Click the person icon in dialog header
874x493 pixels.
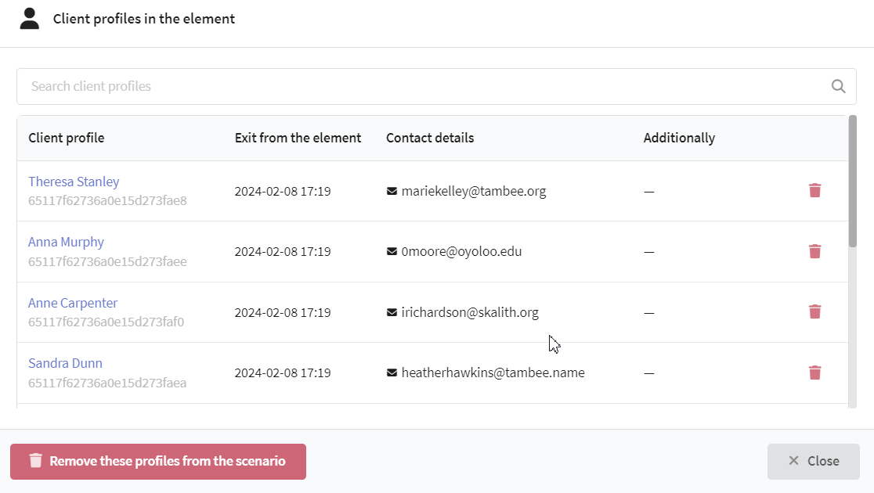30,18
